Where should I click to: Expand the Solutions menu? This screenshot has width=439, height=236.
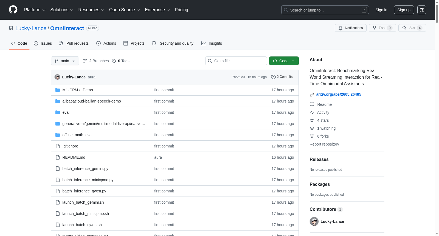click(x=62, y=10)
